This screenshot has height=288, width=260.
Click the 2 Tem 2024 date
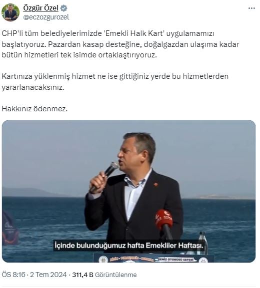pos(48,275)
